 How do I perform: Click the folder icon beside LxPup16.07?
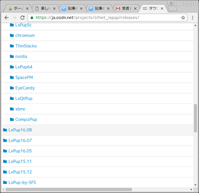[5, 140]
